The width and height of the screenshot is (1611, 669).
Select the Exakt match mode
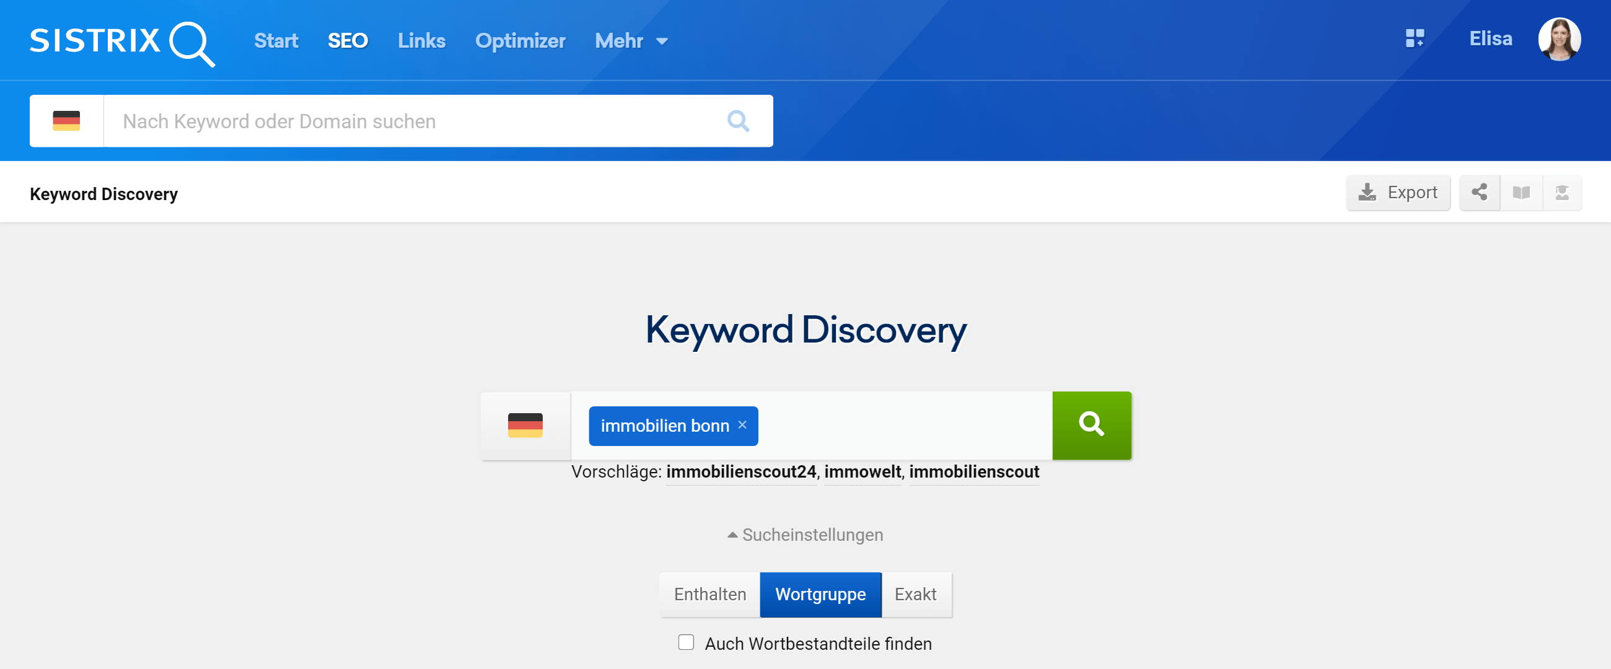click(x=915, y=594)
